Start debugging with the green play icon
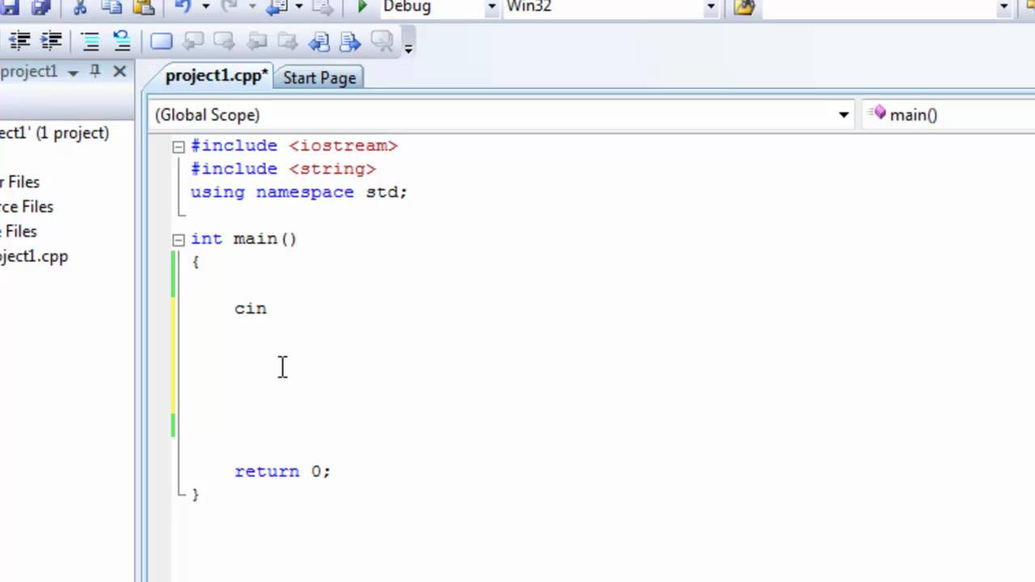This screenshot has width=1035, height=582. point(362,6)
